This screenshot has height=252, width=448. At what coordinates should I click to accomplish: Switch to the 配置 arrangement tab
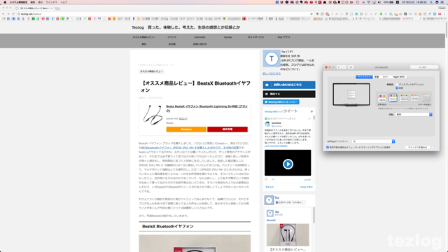pyautogui.click(x=377, y=77)
